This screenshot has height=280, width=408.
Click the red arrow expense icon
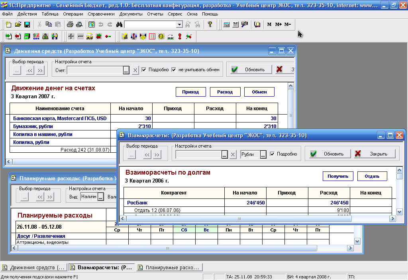point(18,36)
